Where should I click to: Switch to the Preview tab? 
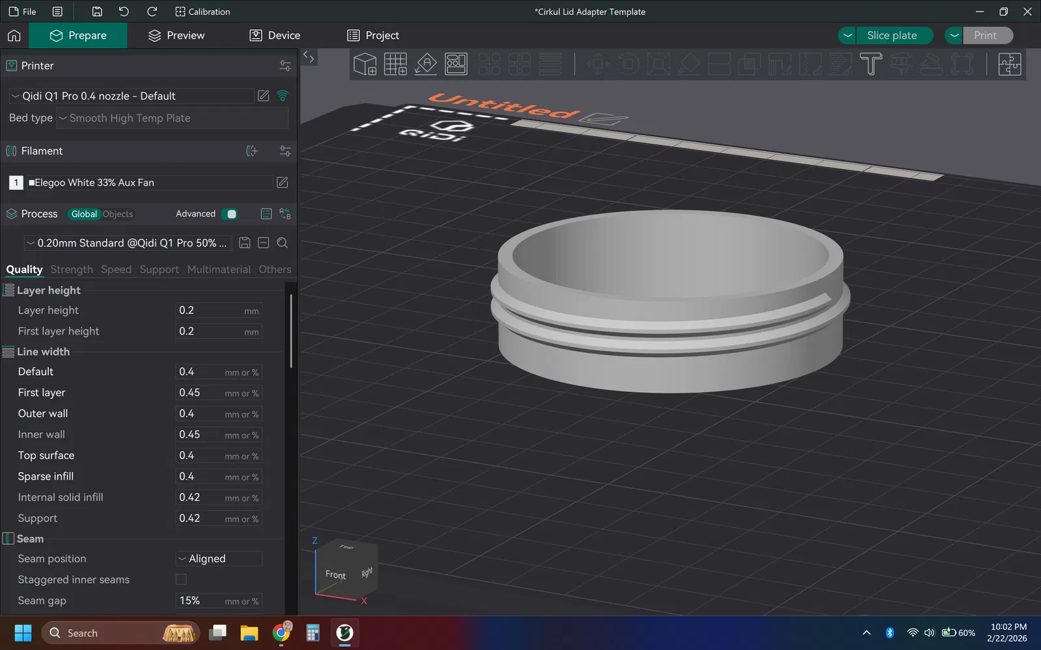[x=176, y=36]
